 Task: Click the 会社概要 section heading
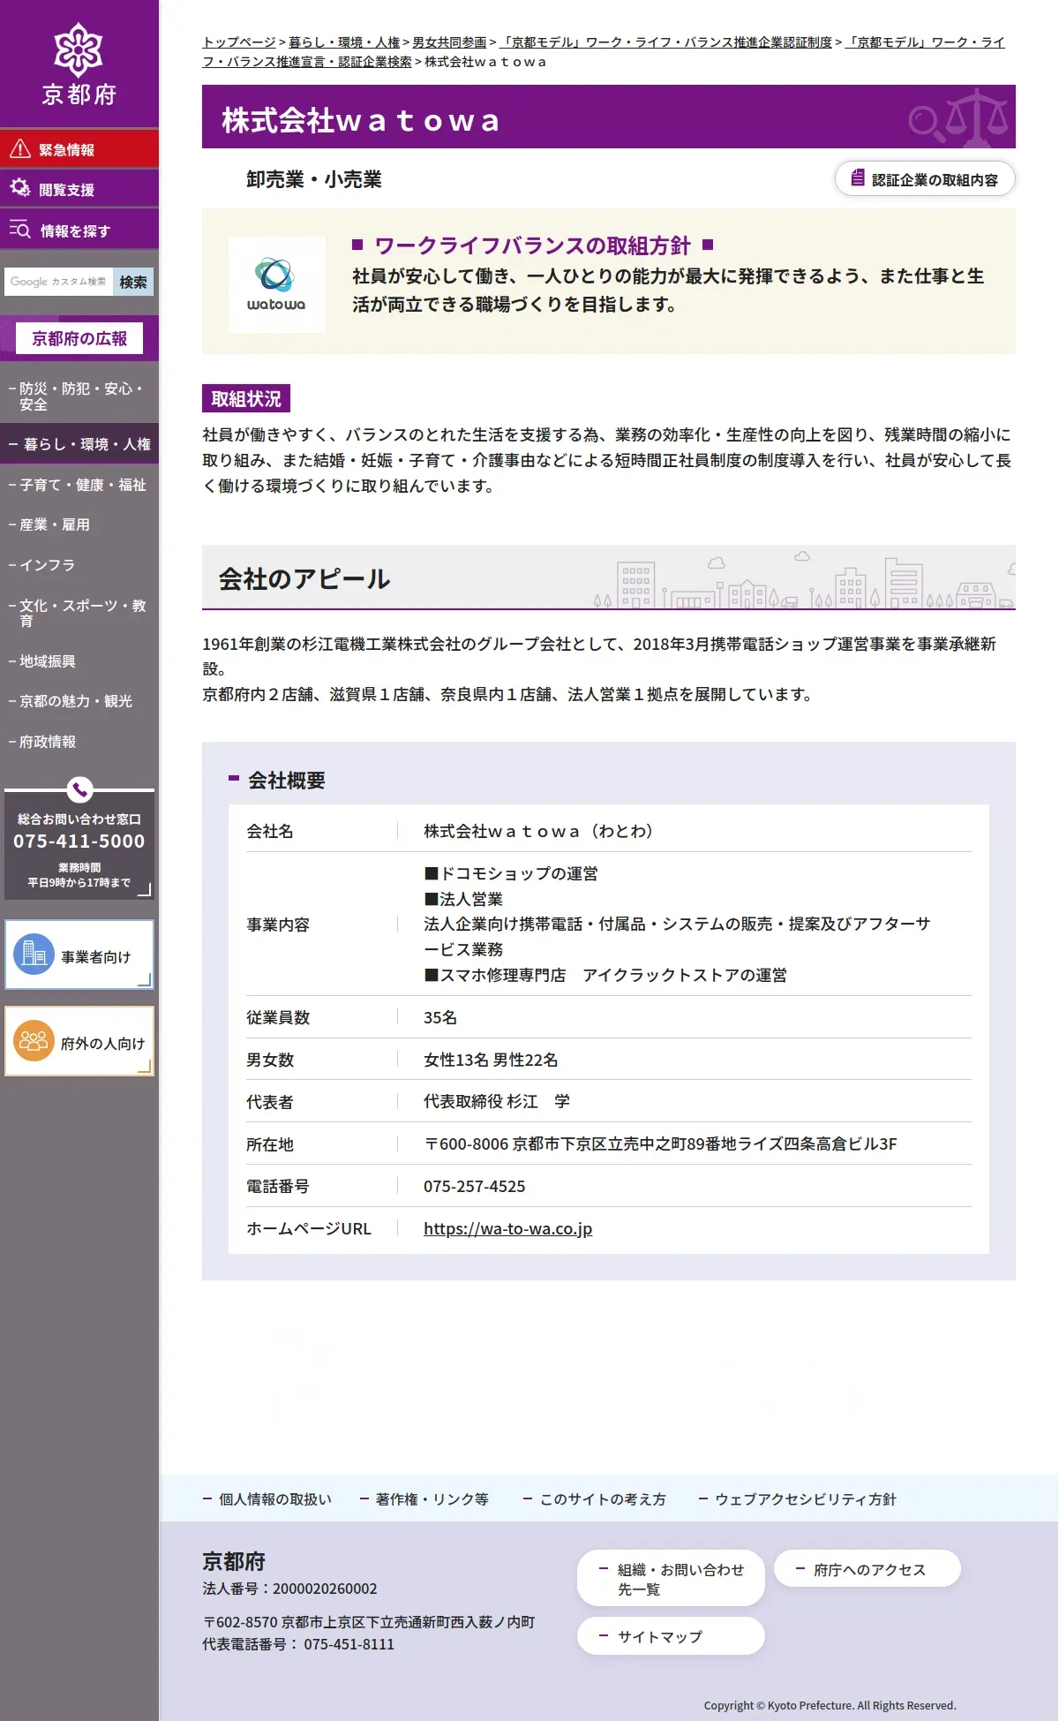286,780
